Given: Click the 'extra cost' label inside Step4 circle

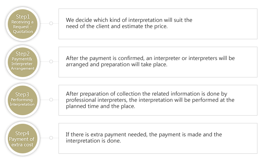Looking at the screenshot, I should 22,144.
